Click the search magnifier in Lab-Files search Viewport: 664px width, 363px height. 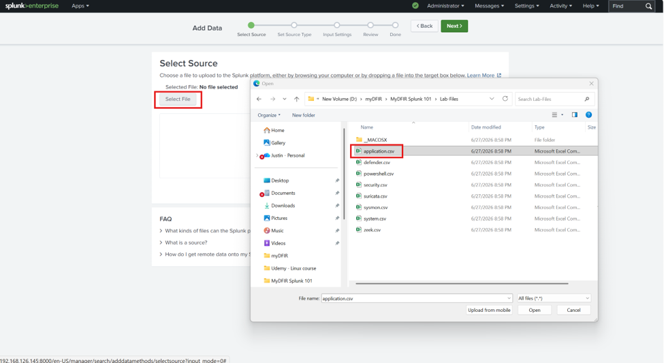tap(587, 99)
